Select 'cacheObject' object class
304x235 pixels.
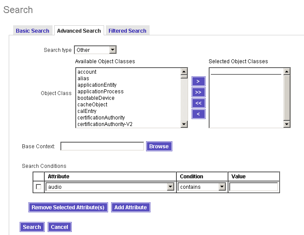click(x=128, y=105)
